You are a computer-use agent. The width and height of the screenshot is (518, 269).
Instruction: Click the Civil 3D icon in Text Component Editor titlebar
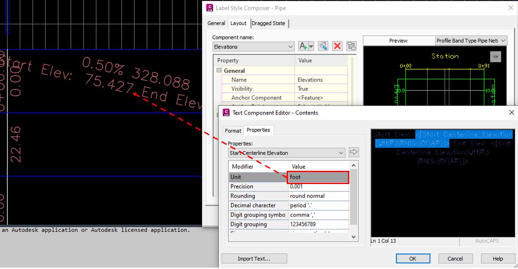coord(226,112)
